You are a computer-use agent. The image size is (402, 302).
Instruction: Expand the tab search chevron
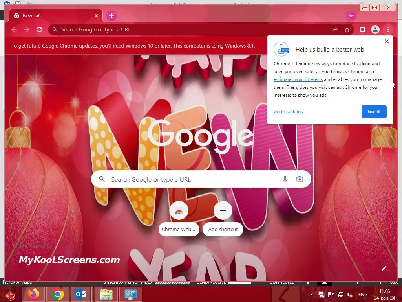coord(351,16)
